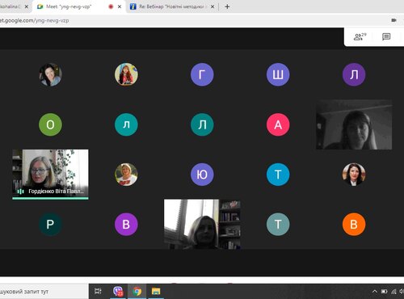Viewport: 404px width, 299px height.
Task: Select the teal Л avatar beside pink A
Action: [x=202, y=124]
